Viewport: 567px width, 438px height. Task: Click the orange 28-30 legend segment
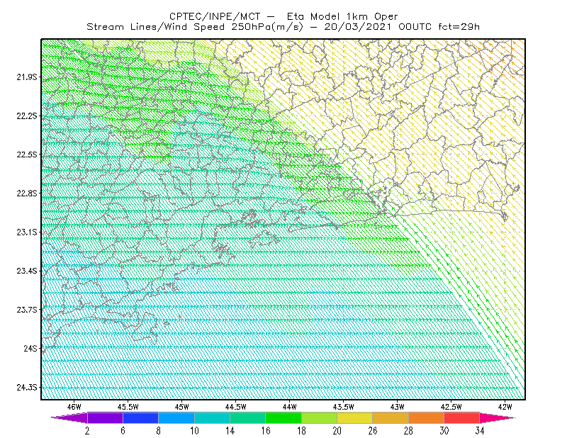pos(427,417)
